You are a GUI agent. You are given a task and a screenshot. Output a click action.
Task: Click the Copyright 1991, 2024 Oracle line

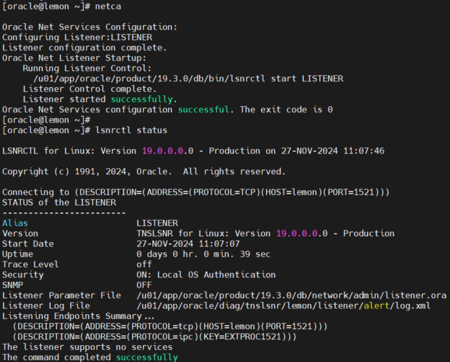[x=144, y=172]
